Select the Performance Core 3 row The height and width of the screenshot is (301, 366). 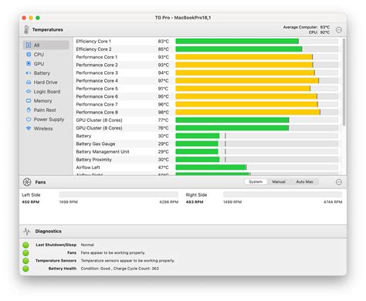207,73
